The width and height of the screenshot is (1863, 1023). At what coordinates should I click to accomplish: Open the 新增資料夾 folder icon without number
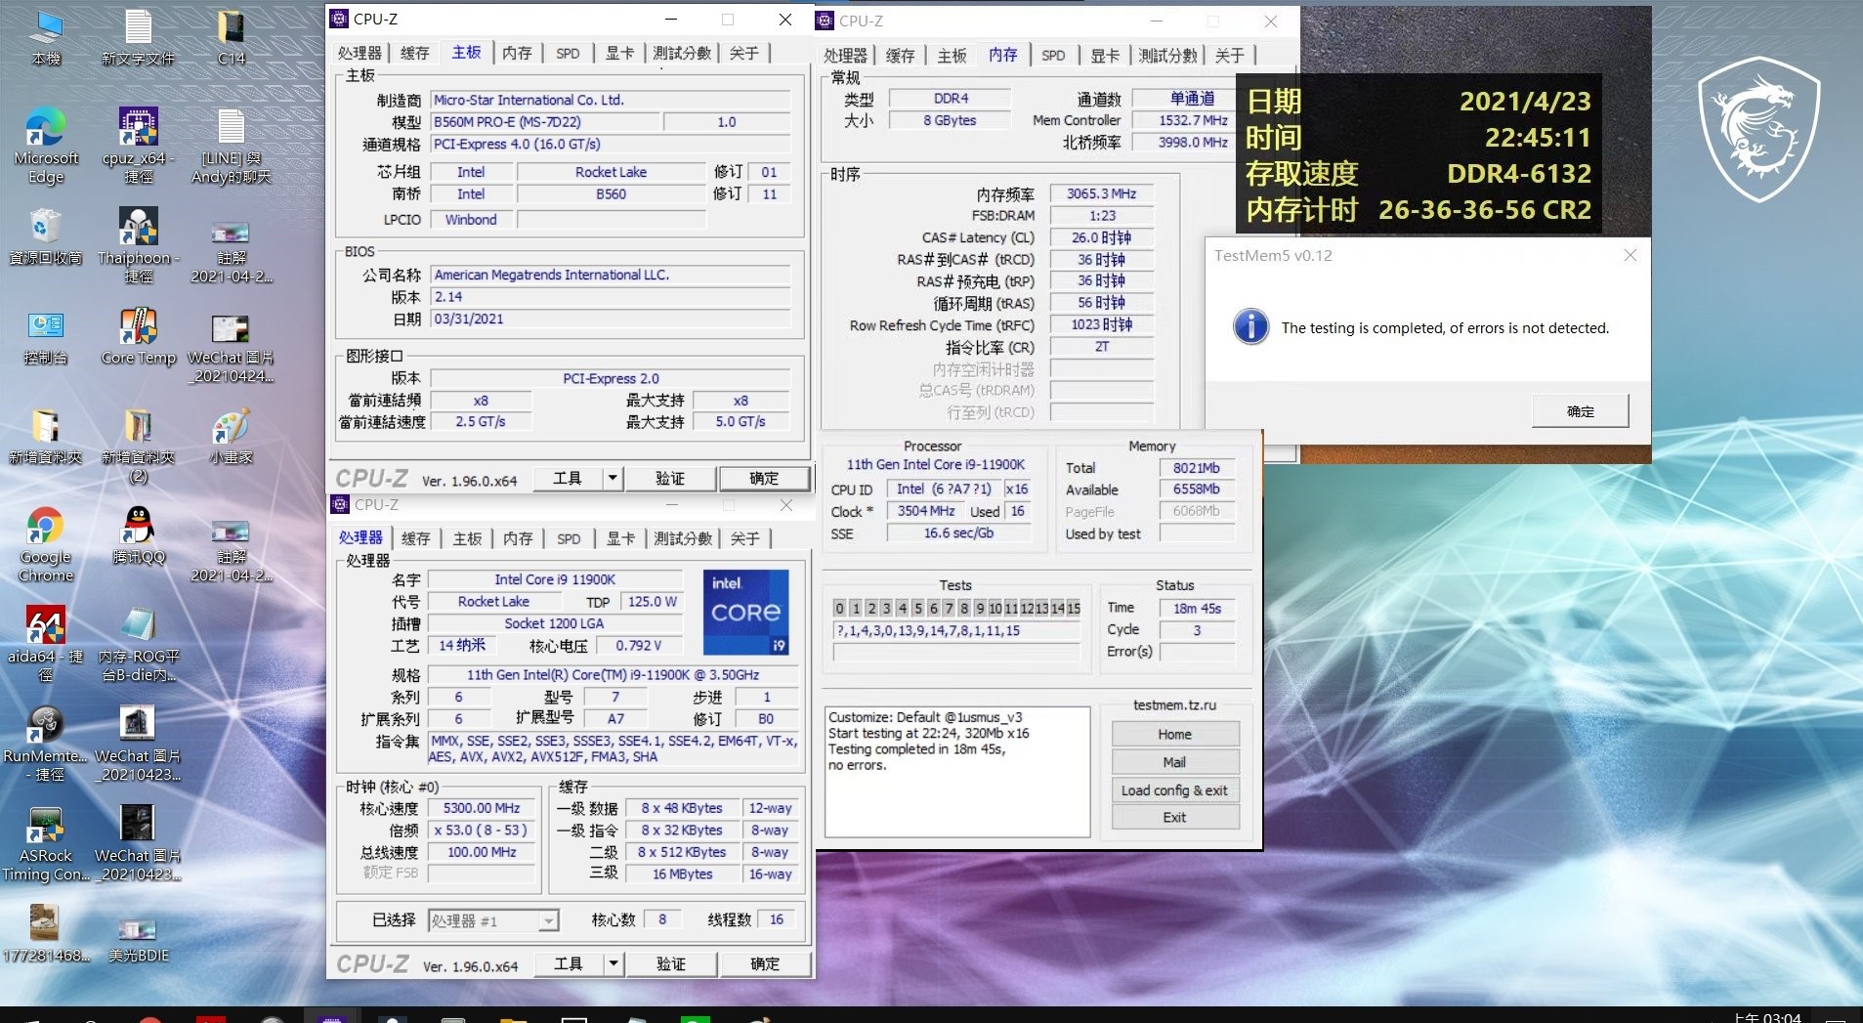(45, 437)
